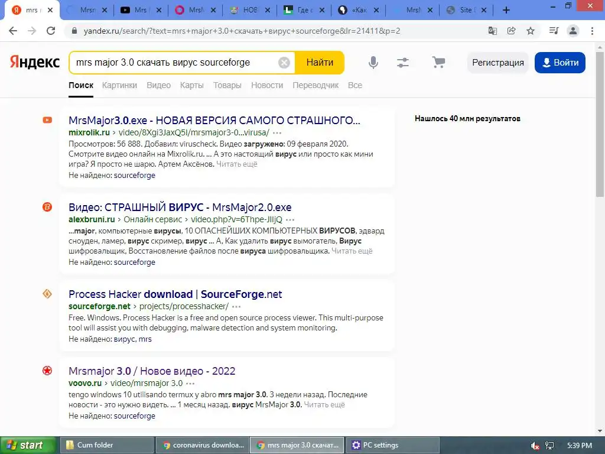Bookmark this page with the star icon

531,31
